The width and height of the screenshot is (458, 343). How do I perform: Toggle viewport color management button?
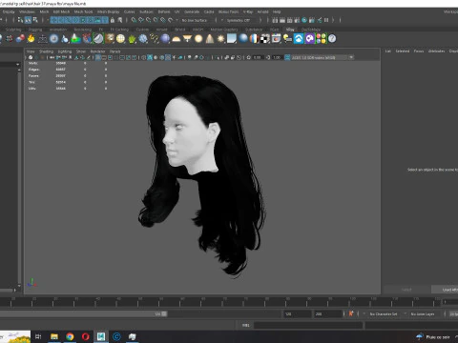pyautogui.click(x=287, y=57)
